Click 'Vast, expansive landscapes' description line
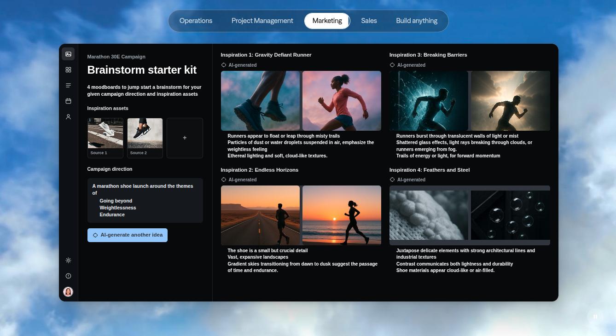 pos(258,257)
